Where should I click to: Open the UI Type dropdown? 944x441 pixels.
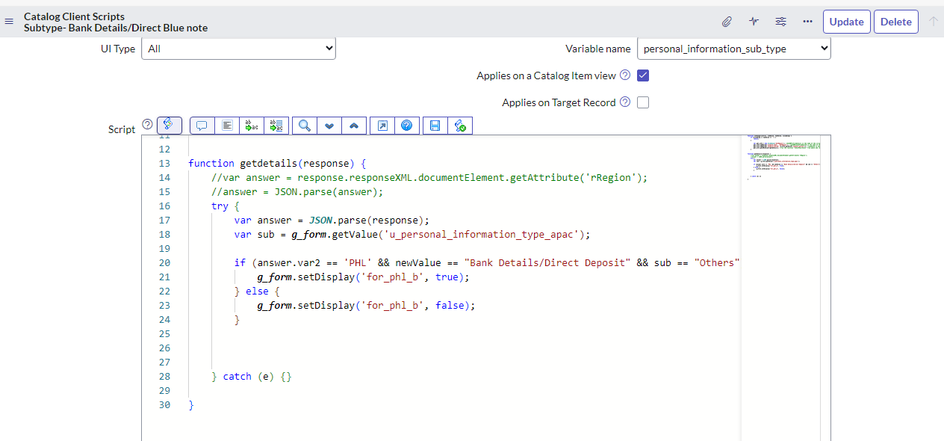point(238,49)
